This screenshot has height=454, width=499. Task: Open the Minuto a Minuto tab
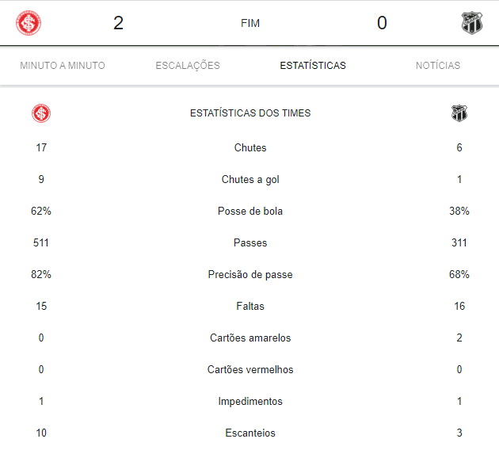pos(63,66)
